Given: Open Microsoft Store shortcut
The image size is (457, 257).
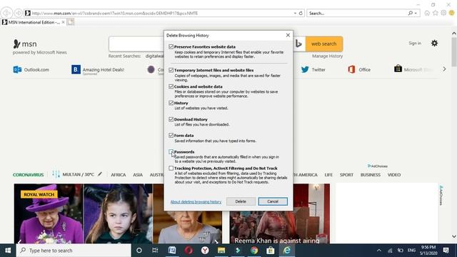Looking at the screenshot, I should (x=413, y=69).
